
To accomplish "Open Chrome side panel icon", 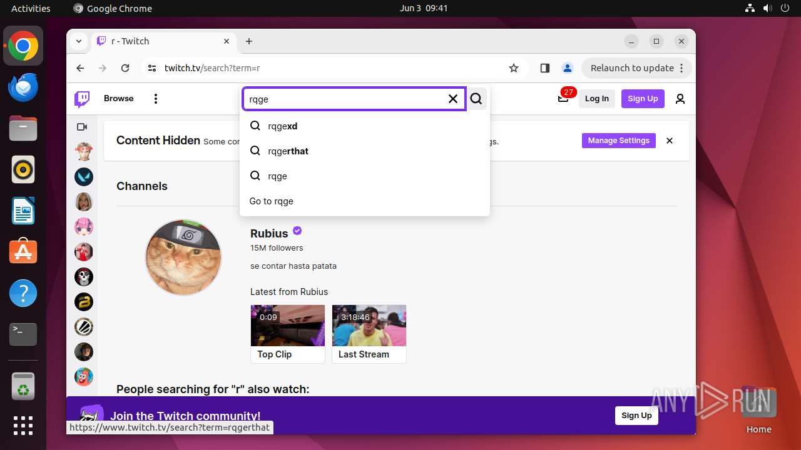I will tap(544, 68).
